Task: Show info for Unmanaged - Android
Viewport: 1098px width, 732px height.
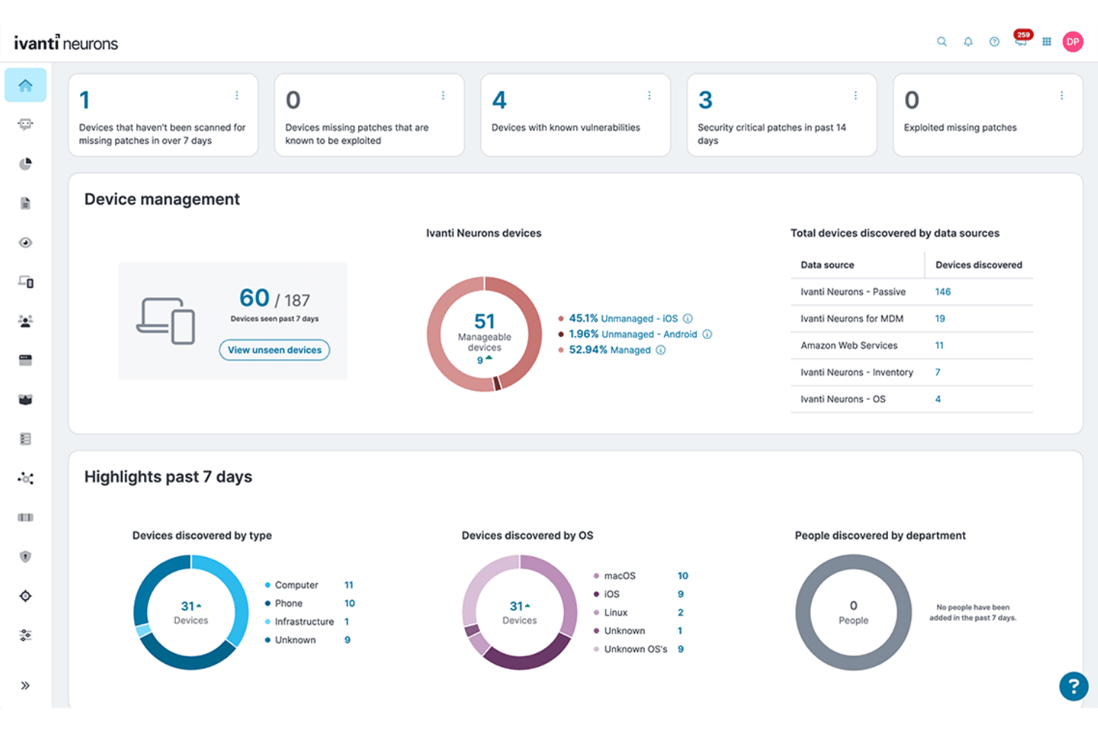Action: pyautogui.click(x=707, y=334)
